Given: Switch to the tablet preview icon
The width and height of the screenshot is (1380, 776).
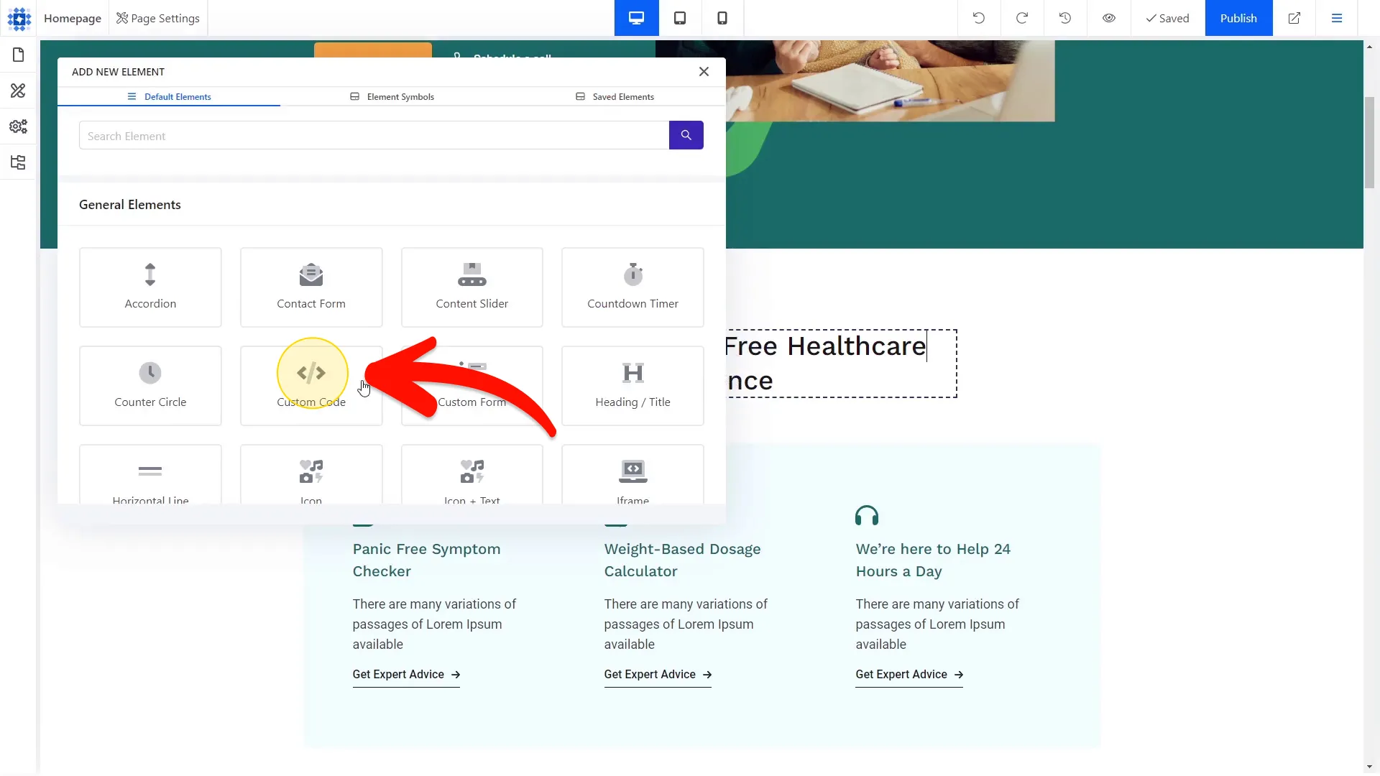Looking at the screenshot, I should click(x=679, y=18).
